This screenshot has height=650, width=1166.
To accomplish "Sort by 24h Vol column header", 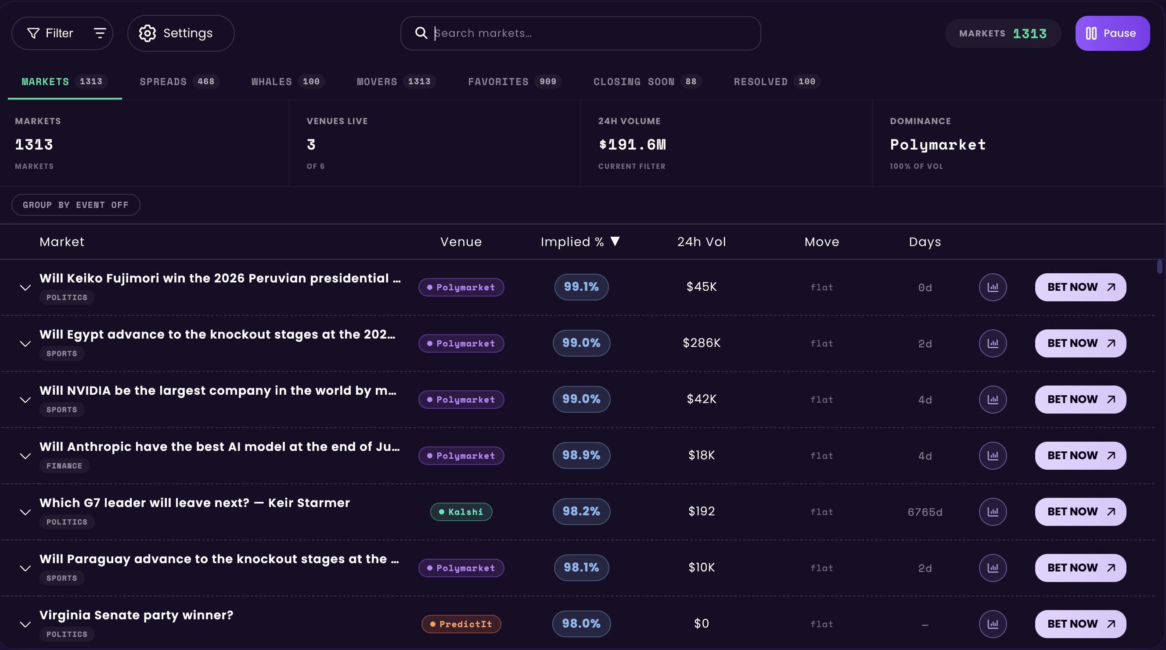I will pyautogui.click(x=701, y=242).
